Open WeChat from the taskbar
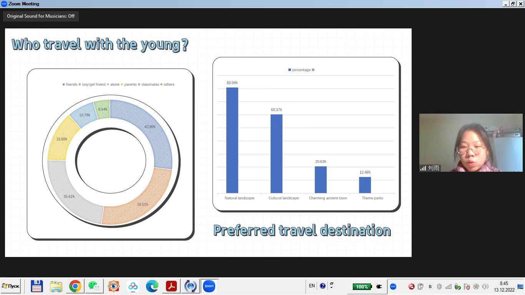The image size is (525, 295). coord(95,286)
